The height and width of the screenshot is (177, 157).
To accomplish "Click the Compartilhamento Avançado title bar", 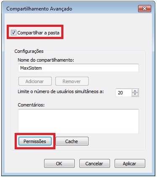I will click(70, 9).
